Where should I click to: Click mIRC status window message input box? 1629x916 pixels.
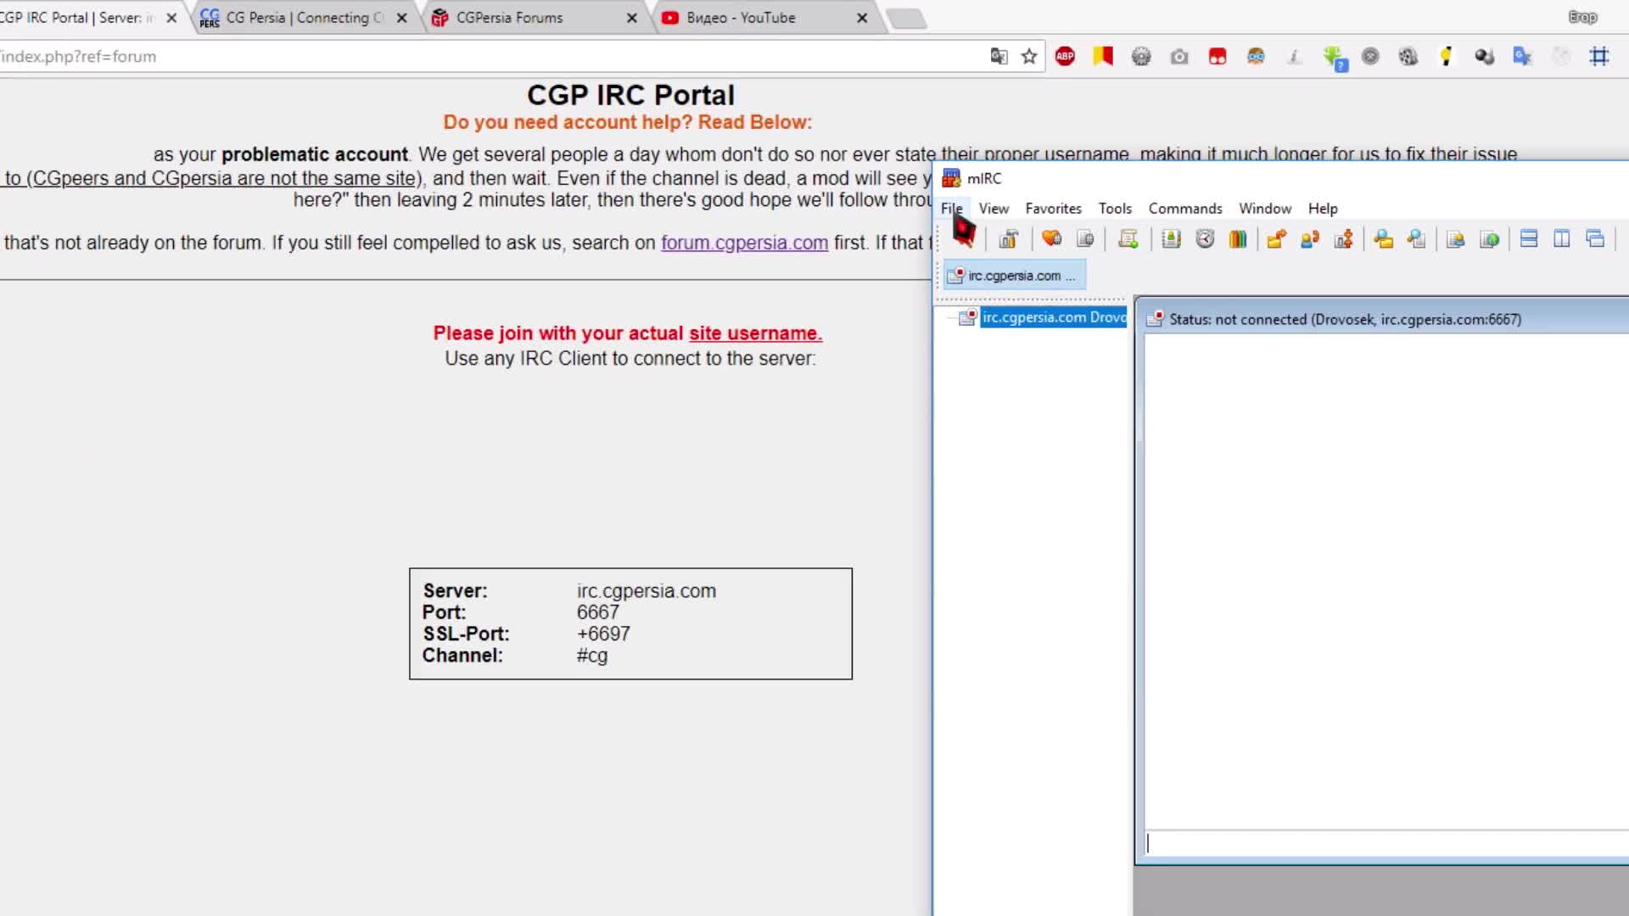coord(1386,843)
